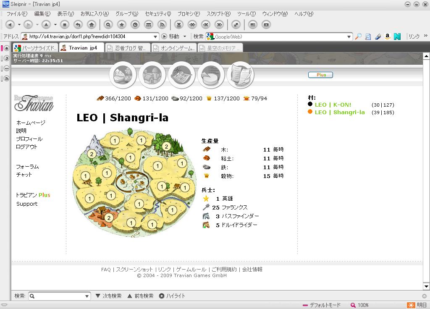The height and width of the screenshot is (309, 430).
Task: Expand the find bar search dropdown
Action: point(87,296)
